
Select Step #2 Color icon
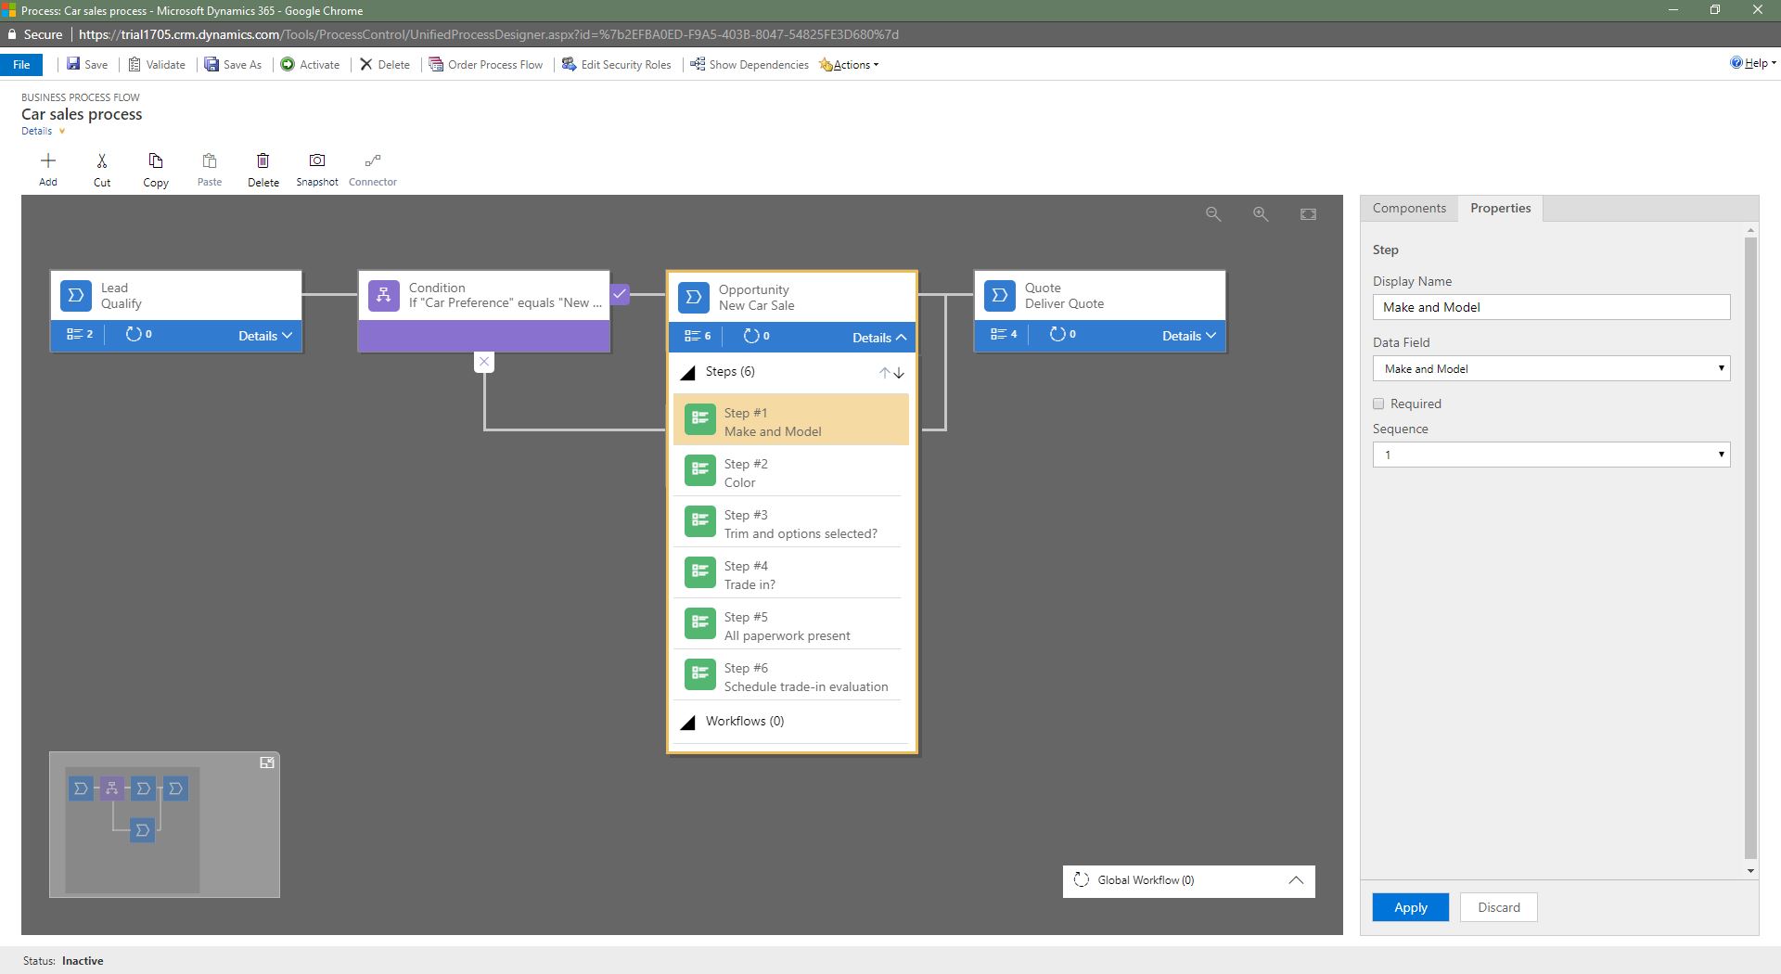(x=700, y=470)
